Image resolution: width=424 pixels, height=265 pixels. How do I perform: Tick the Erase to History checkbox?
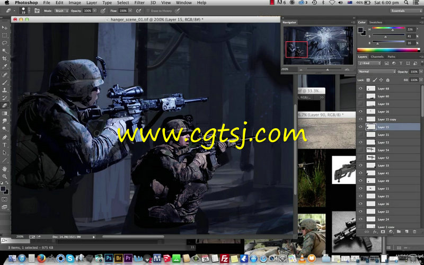[x=148, y=11]
